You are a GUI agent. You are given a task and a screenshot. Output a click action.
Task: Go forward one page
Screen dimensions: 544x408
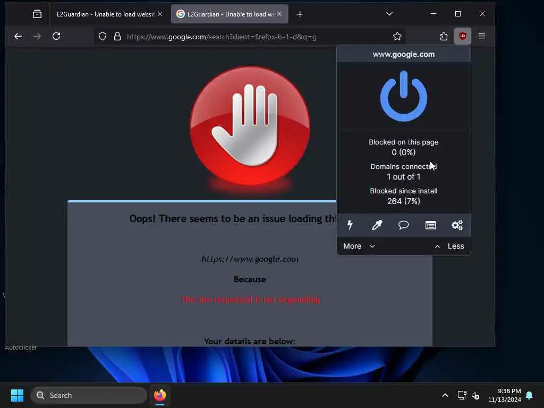click(x=37, y=36)
